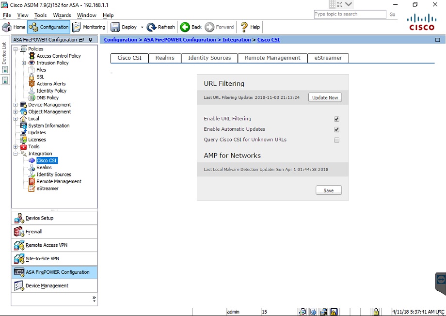Expand the Tools tree node
The image size is (446, 316).
[x=16, y=146]
